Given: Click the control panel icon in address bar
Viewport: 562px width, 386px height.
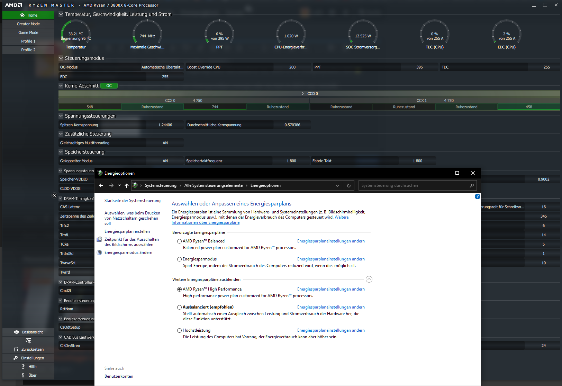Looking at the screenshot, I should pos(135,185).
